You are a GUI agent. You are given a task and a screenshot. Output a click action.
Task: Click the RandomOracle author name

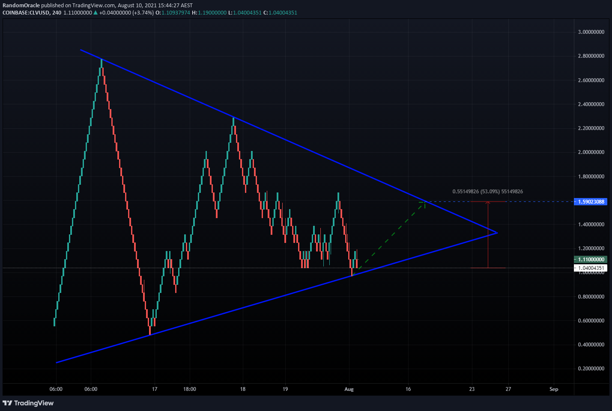pos(21,6)
